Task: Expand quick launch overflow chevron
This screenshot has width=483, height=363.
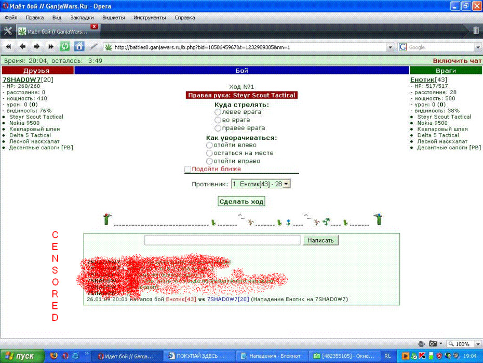Action: [x=87, y=354]
